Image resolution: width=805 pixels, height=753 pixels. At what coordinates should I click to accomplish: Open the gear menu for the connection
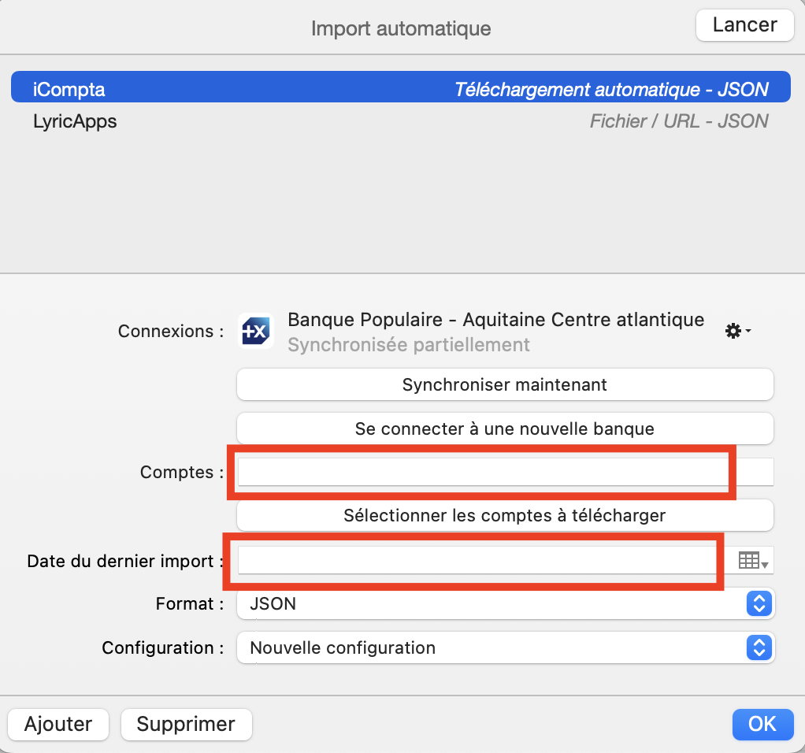pos(738,331)
